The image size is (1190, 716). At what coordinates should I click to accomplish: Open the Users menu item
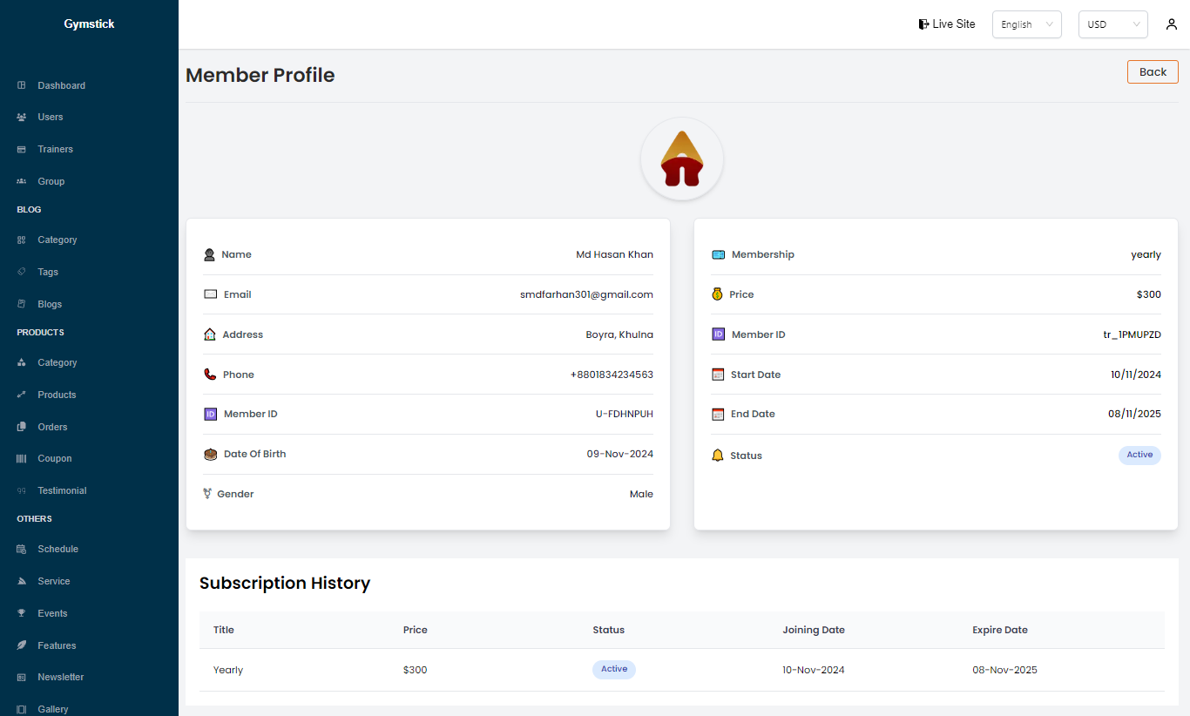50,117
